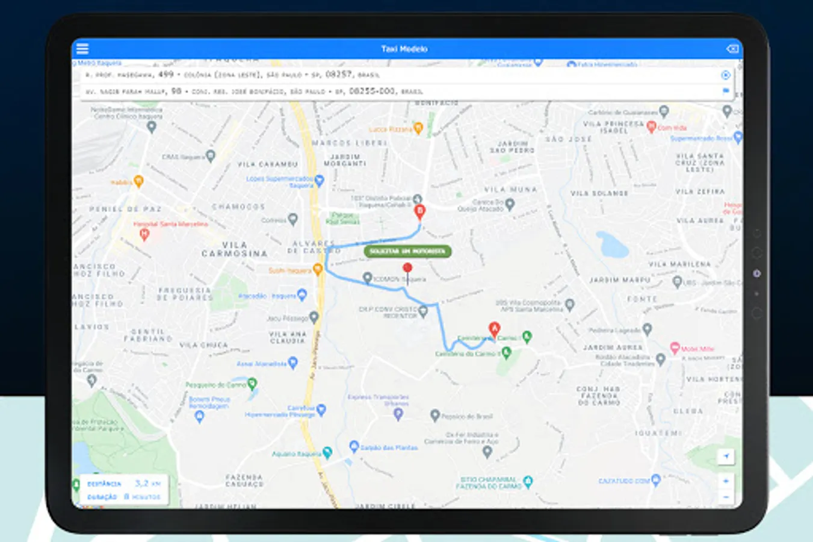Open Express Transportes Urbanos pin
The image size is (813, 542).
(398, 414)
